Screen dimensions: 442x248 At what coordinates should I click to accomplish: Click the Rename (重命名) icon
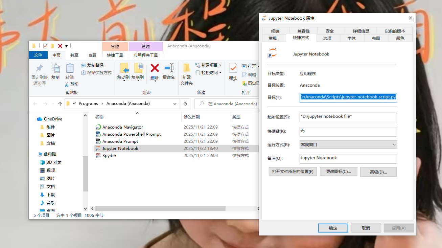[169, 68]
